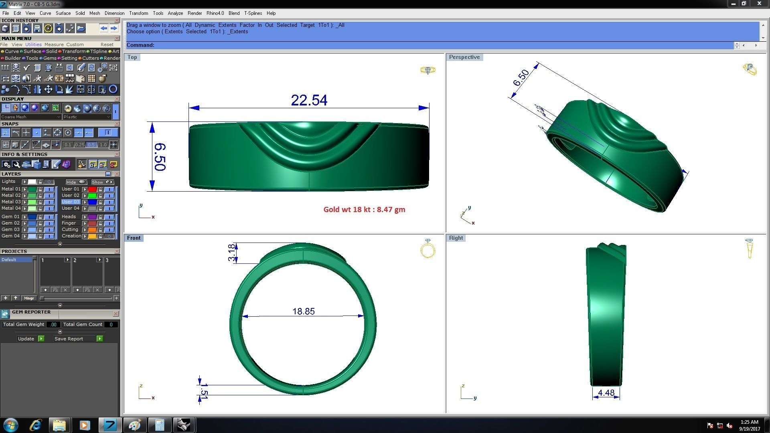Toggle lock on User 01 layer

(100, 189)
